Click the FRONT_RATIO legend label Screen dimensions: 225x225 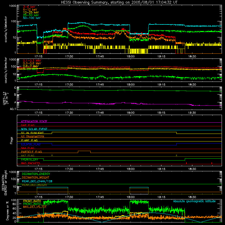click(32, 201)
